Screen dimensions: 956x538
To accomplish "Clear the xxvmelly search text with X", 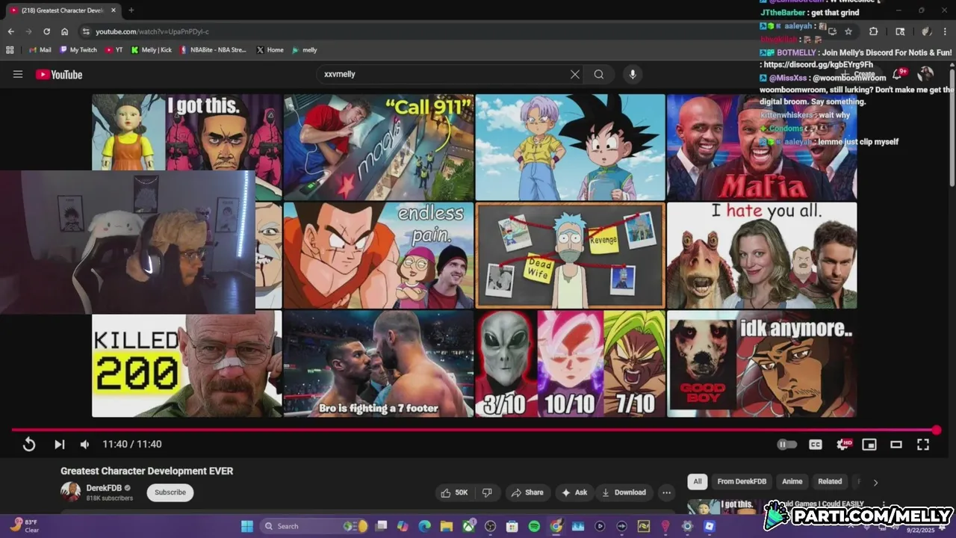I will point(575,74).
